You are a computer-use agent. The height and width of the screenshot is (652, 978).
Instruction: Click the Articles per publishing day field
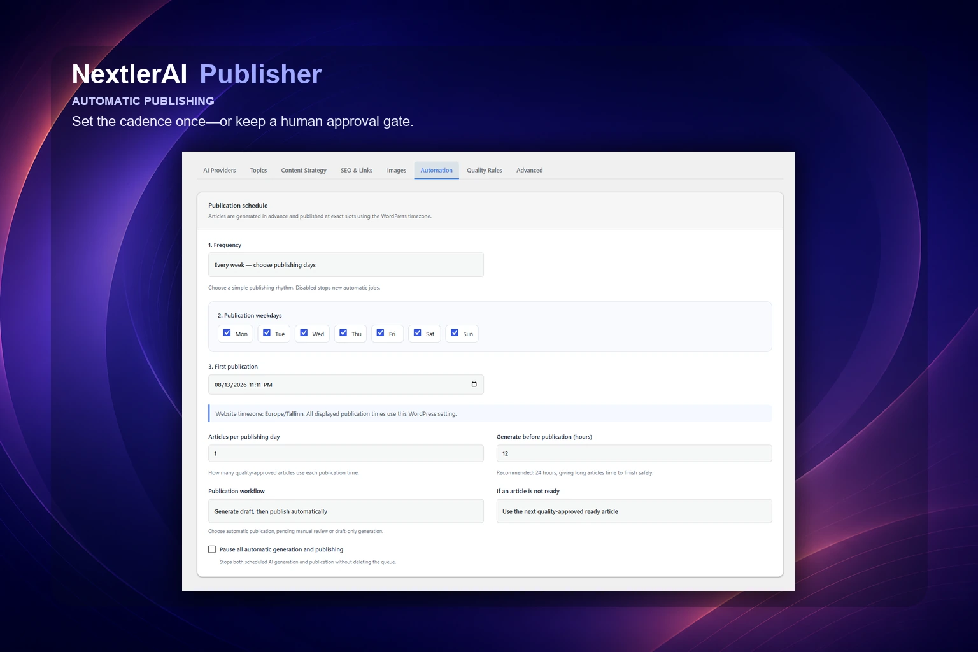coord(346,453)
